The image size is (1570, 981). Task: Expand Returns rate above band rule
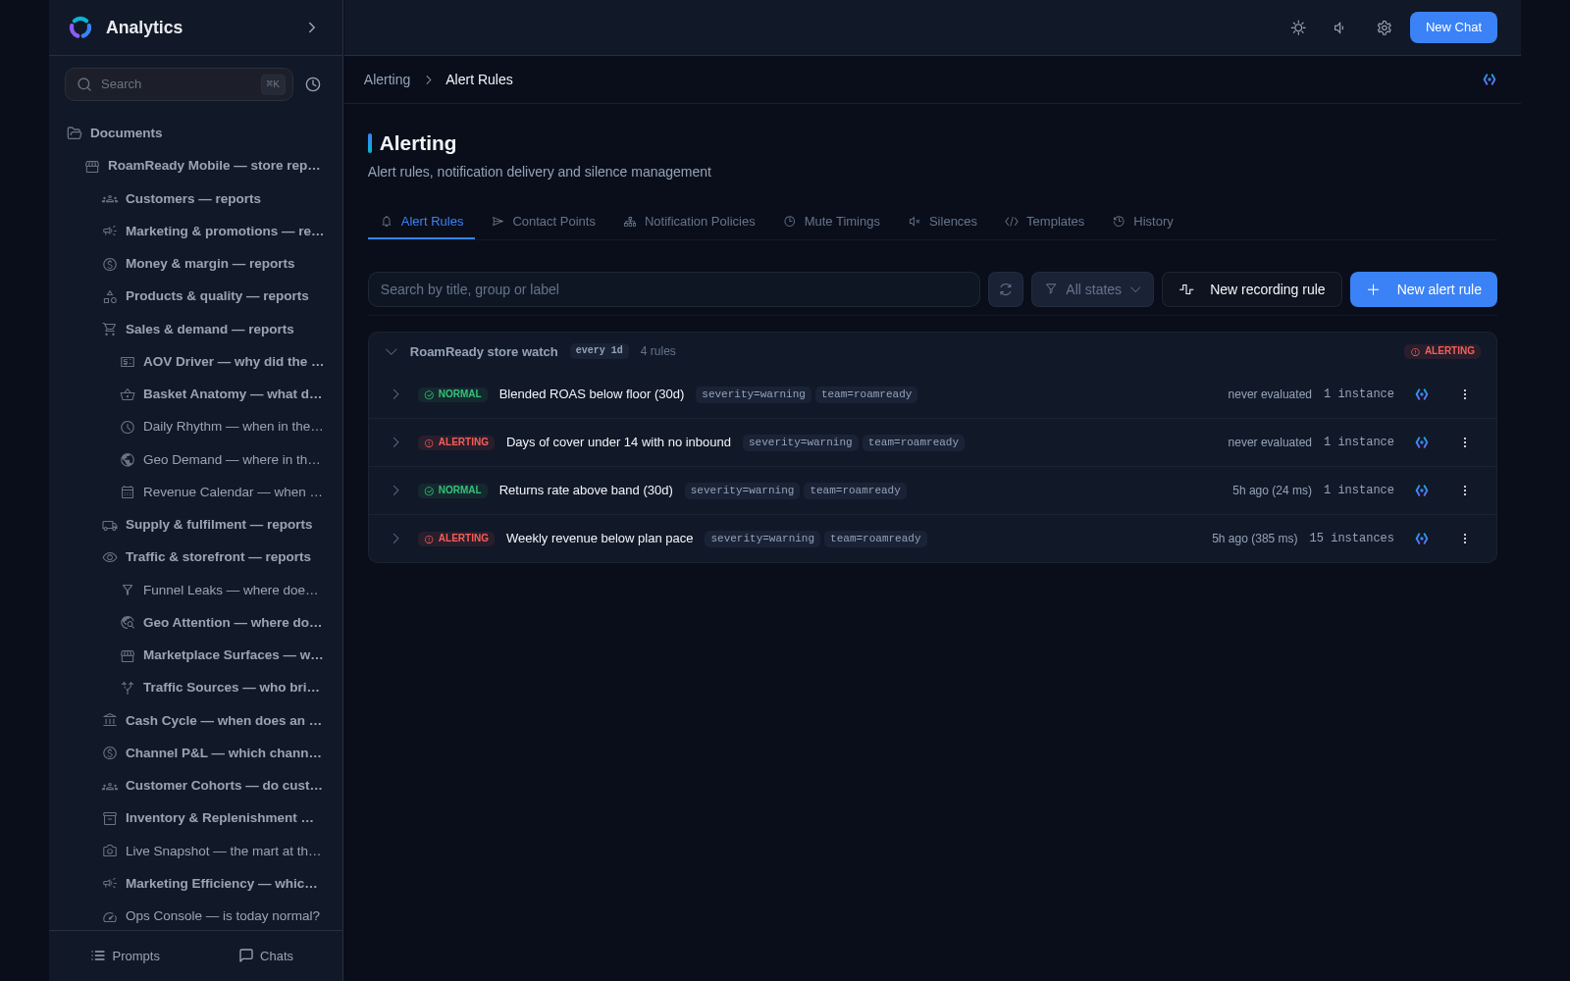(x=395, y=490)
